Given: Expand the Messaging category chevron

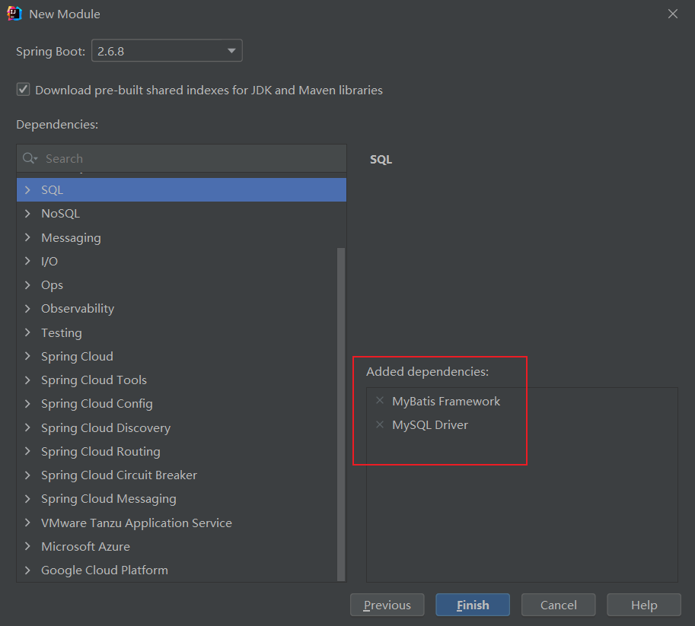Looking at the screenshot, I should tap(27, 237).
